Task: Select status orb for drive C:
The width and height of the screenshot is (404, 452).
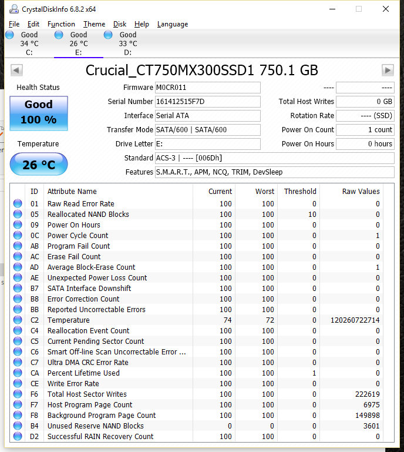Action: click(9, 35)
